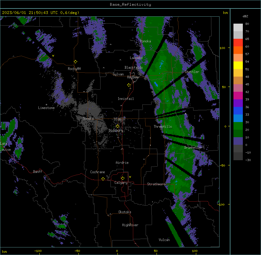Click the Lake Louise label
The image size is (261, 255).
point(5,147)
